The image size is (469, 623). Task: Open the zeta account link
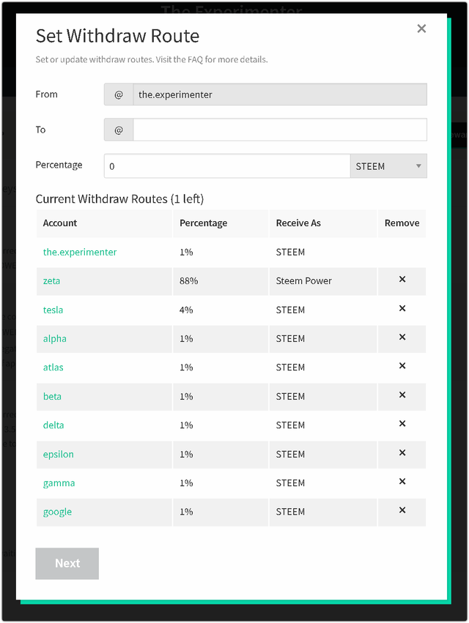click(52, 280)
